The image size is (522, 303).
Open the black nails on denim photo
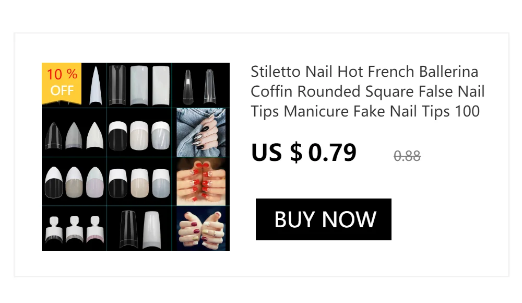tap(201, 132)
